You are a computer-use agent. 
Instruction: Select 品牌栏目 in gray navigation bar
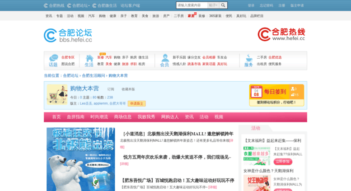pyautogui.click(x=257, y=16)
